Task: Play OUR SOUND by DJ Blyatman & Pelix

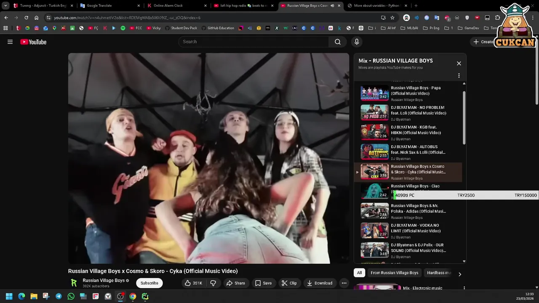Action: pyautogui.click(x=408, y=250)
